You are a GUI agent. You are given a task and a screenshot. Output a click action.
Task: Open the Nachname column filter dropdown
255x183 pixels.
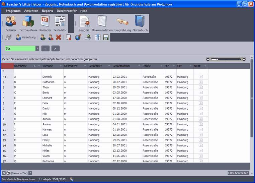pos(39,66)
